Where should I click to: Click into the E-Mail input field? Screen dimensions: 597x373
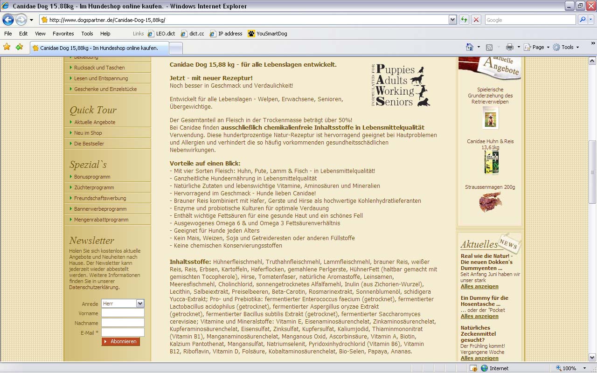click(x=123, y=332)
